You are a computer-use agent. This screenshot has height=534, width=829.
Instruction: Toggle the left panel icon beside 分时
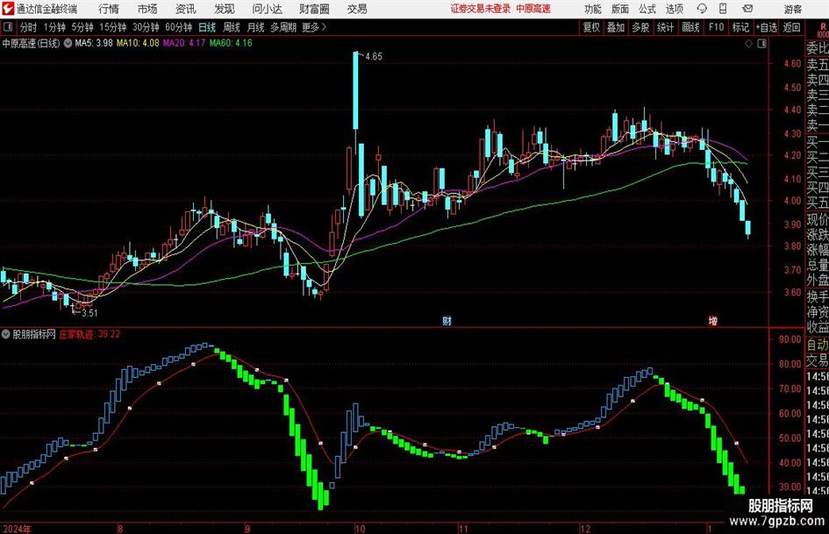coord(8,27)
